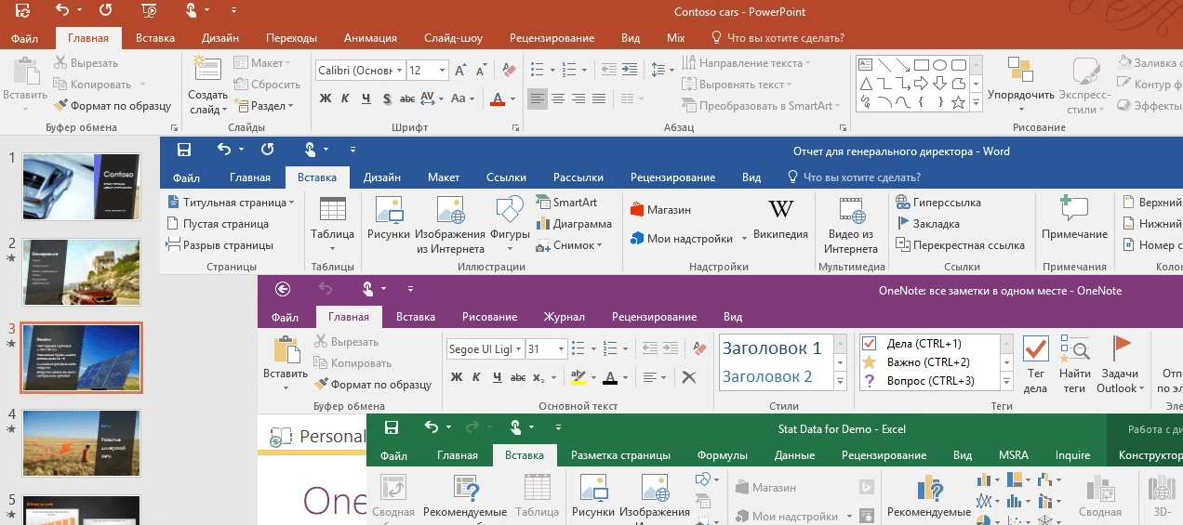Select slide 2 thumbnail with red car

(81, 272)
